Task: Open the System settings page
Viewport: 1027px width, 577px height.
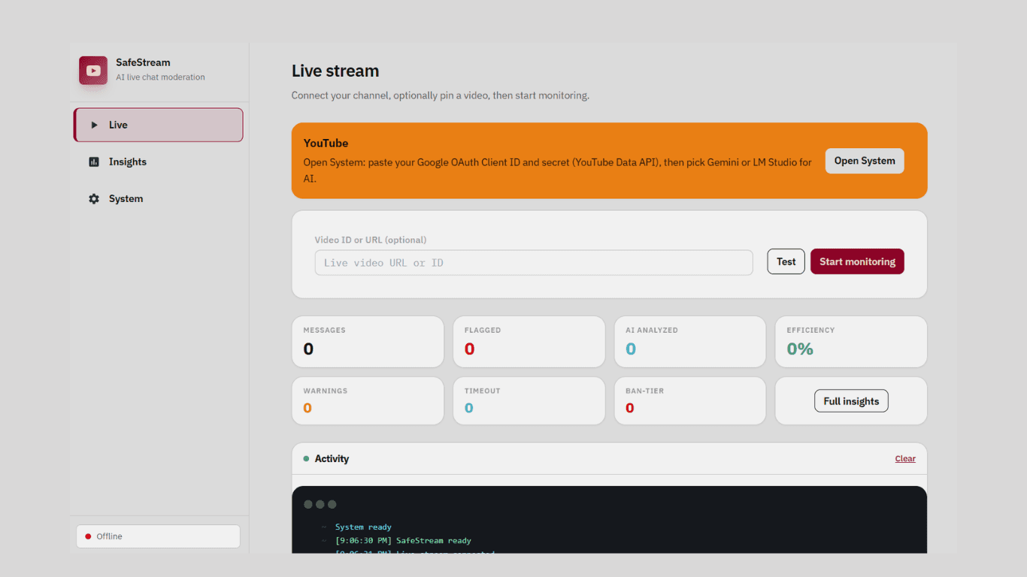Action: [x=158, y=198]
